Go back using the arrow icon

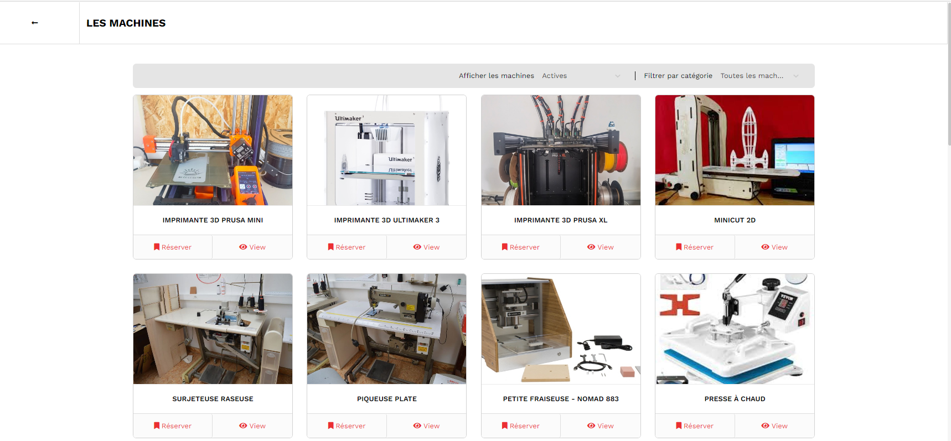point(35,23)
